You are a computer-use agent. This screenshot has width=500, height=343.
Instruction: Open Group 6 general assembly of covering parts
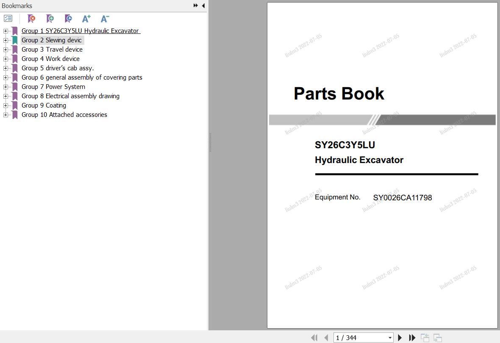82,77
